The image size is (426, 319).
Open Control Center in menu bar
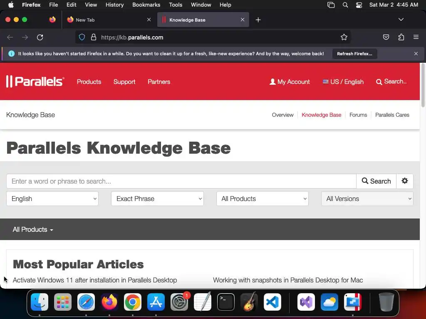point(359,5)
